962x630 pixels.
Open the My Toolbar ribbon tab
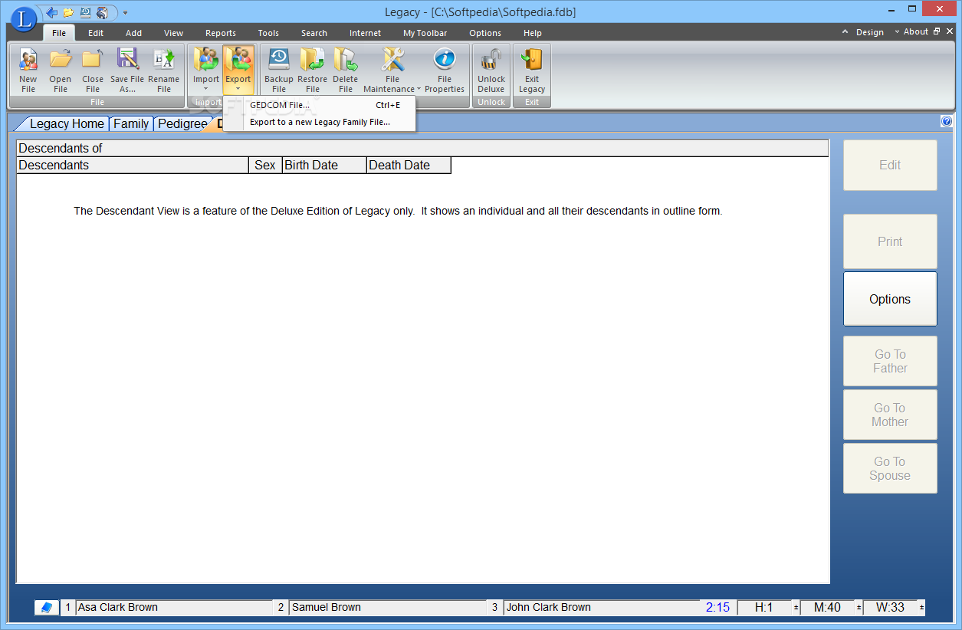(425, 33)
